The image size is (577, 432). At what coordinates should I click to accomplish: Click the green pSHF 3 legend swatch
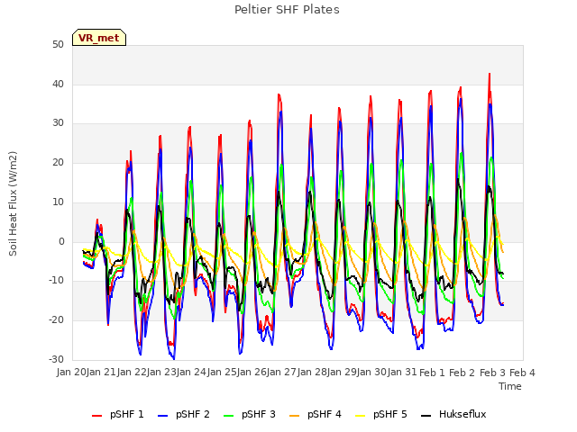tap(228, 416)
